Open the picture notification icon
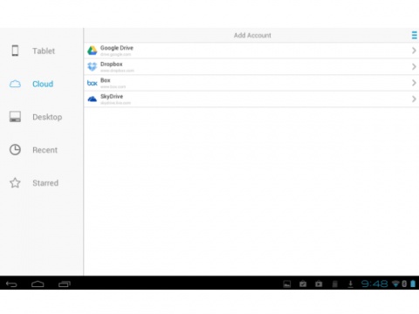The width and height of the screenshot is (419, 314). point(287,284)
